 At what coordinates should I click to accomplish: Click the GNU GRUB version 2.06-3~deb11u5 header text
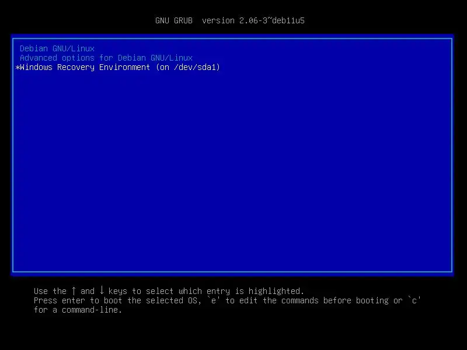tap(229, 20)
